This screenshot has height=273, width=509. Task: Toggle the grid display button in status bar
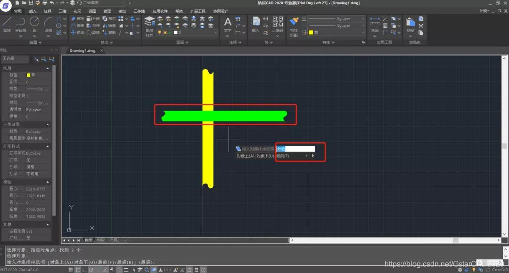click(x=78, y=270)
